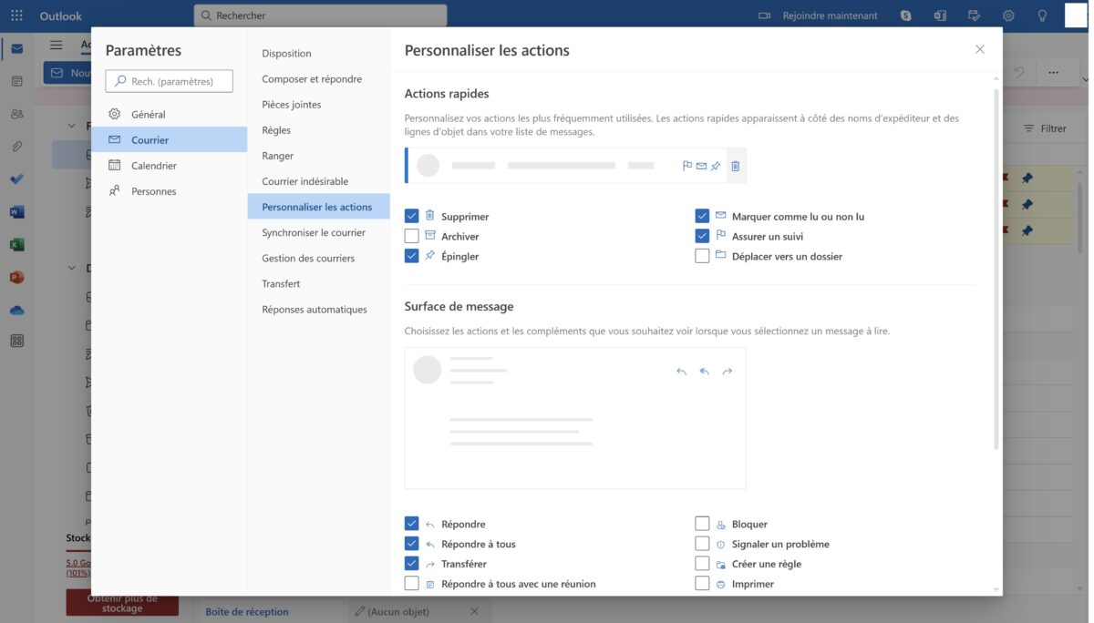Launch PowerPoint from the app rail
This screenshot has height=623, width=1094.
click(16, 278)
